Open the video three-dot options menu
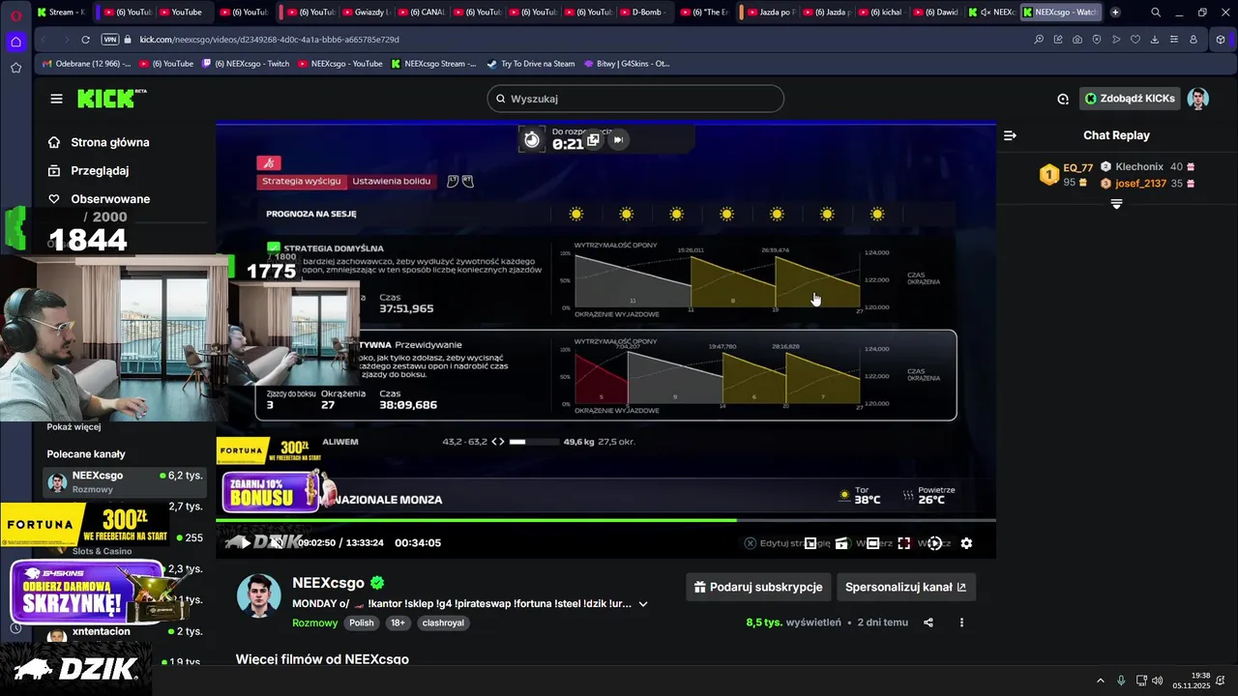 click(x=961, y=623)
